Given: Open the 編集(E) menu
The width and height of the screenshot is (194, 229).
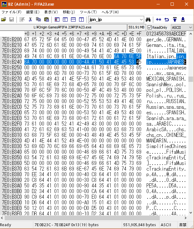Looking at the screenshot, I should point(33,12).
